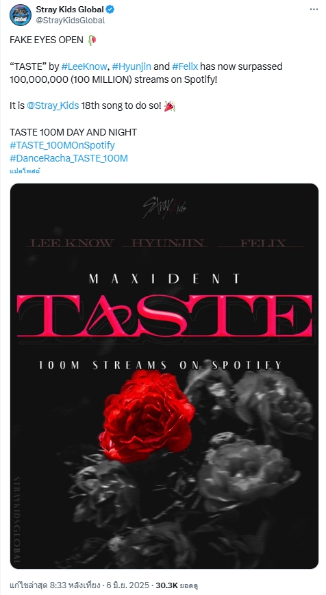Viewport: 326px width, 595px height.
Task: Click the wilted rose emoji after FAKE EYES OPEN
Action: pyautogui.click(x=92, y=40)
